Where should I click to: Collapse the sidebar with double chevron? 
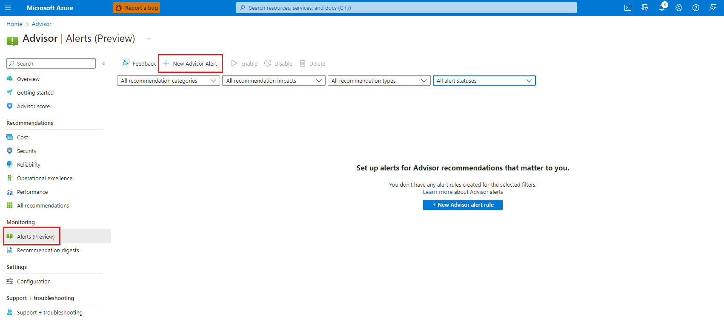click(x=104, y=63)
